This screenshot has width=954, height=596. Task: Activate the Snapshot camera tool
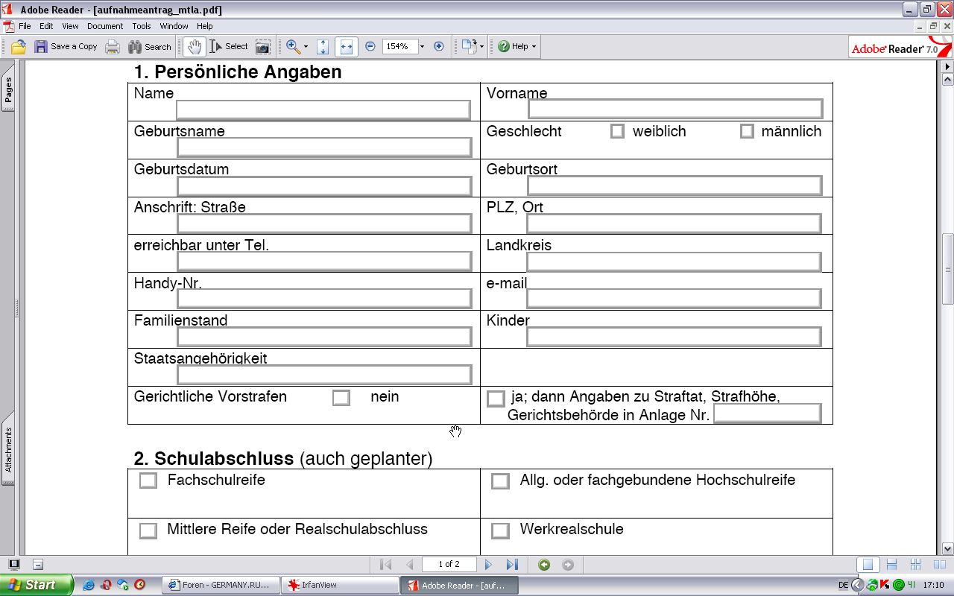262,47
